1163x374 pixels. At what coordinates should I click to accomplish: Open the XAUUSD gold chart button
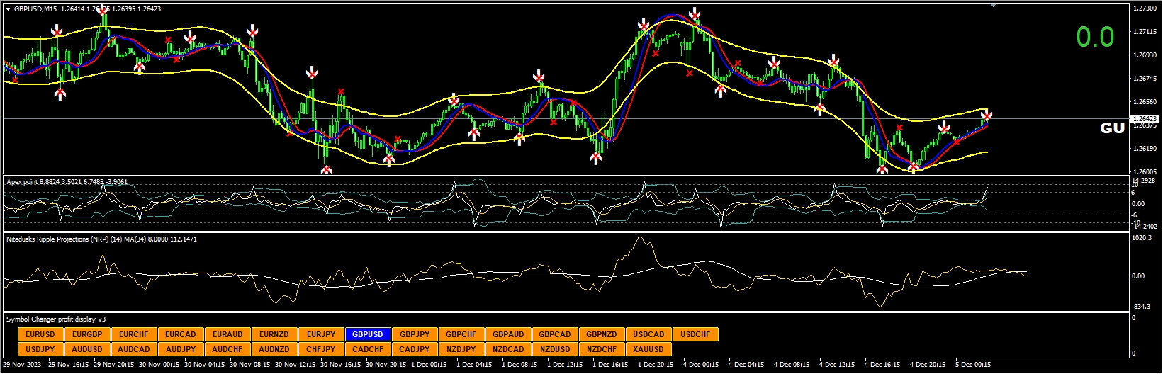(x=648, y=349)
